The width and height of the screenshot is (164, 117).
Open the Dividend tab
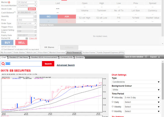click(x=79, y=57)
